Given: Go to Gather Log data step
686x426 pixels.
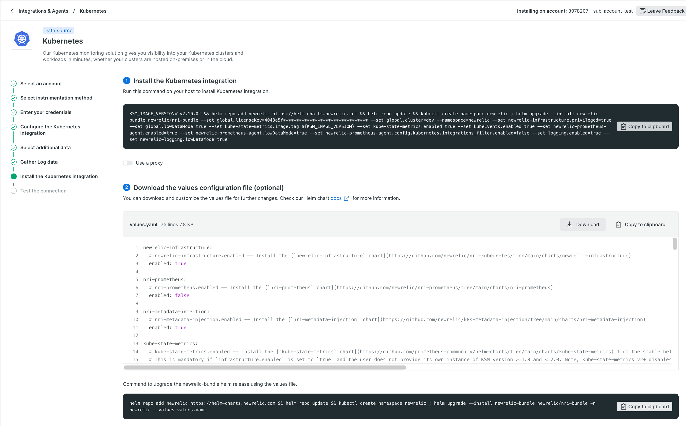Looking at the screenshot, I should pos(39,162).
